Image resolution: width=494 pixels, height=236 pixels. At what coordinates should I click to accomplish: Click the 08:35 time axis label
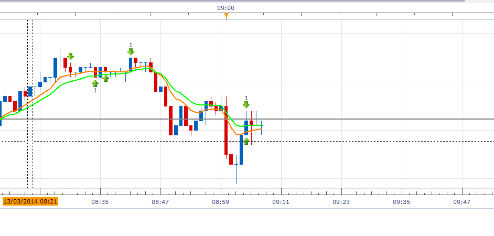pos(100,202)
